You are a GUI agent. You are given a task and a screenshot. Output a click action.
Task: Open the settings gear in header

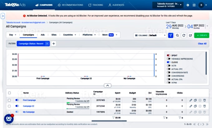(188, 5)
